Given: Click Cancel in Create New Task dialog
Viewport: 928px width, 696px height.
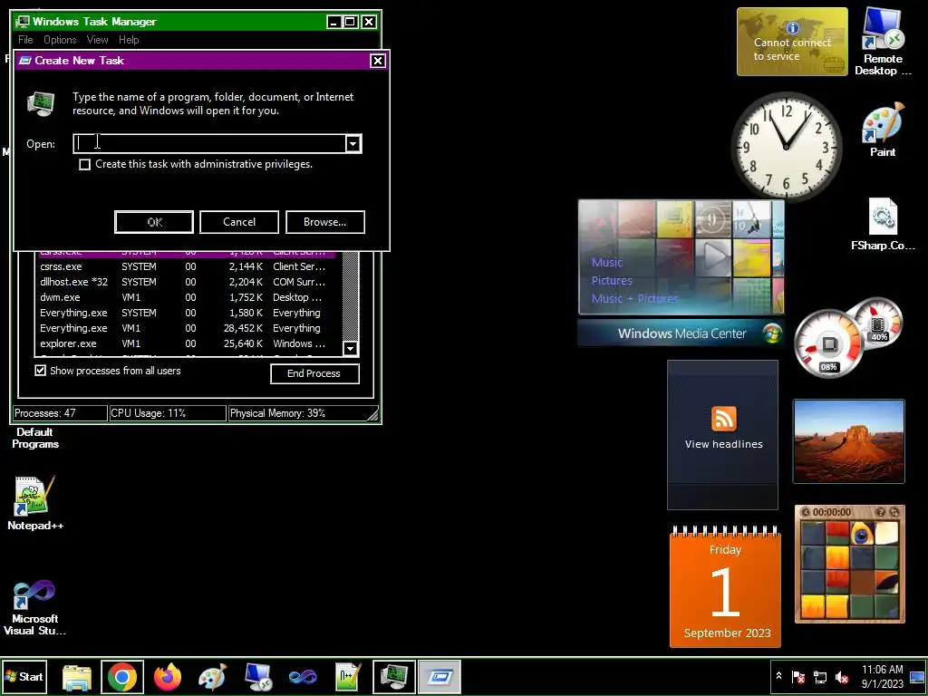Looking at the screenshot, I should pos(239,222).
